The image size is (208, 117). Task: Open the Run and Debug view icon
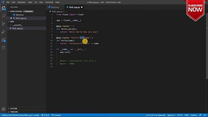point(4,32)
